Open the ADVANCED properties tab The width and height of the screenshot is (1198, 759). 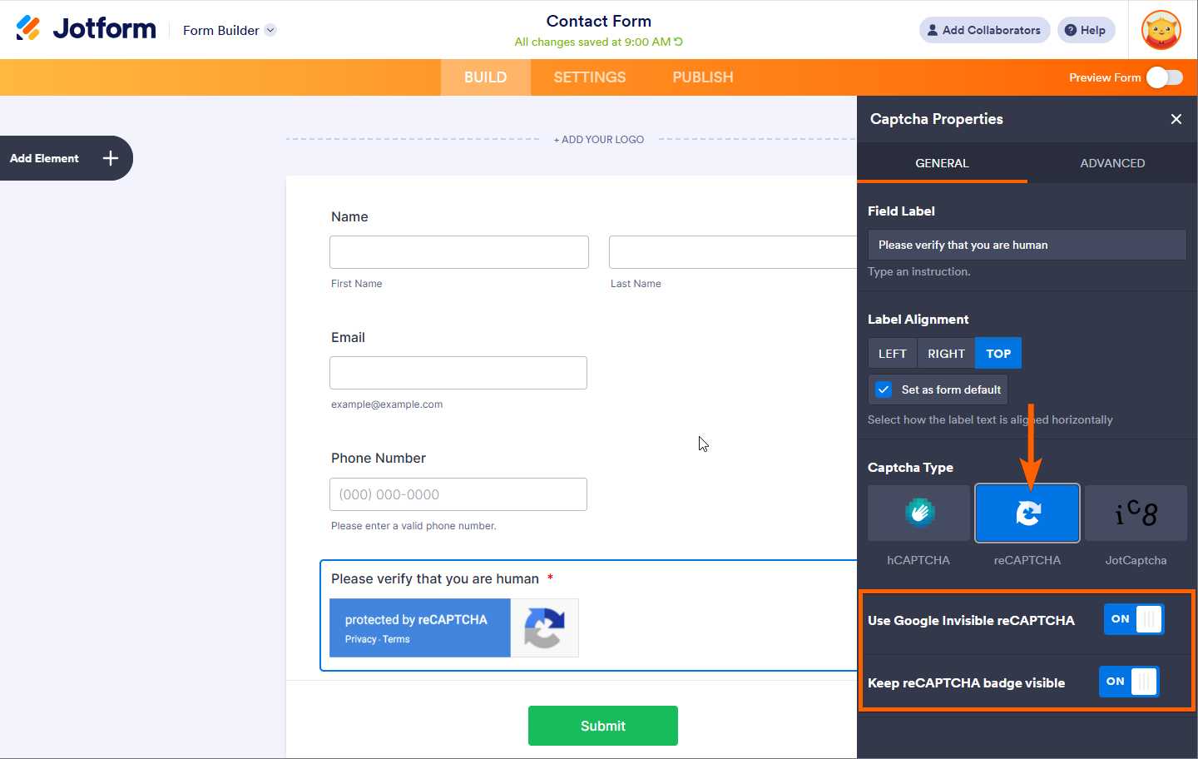(x=1112, y=163)
